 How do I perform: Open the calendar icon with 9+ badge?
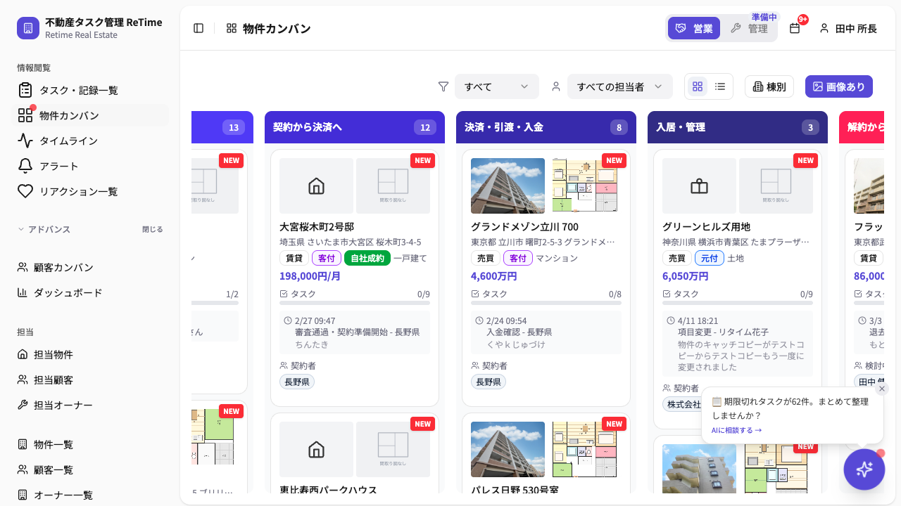(x=795, y=28)
